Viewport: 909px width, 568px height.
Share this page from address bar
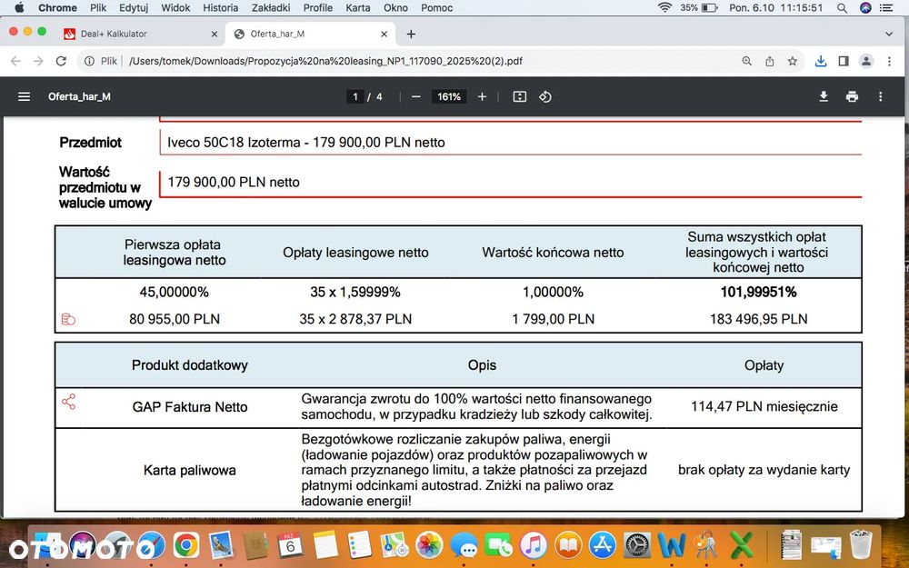769,61
